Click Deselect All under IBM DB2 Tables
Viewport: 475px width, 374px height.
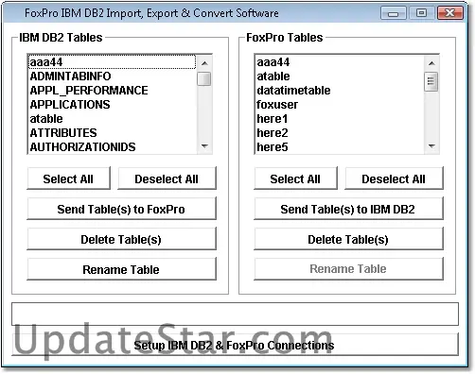pyautogui.click(x=167, y=178)
